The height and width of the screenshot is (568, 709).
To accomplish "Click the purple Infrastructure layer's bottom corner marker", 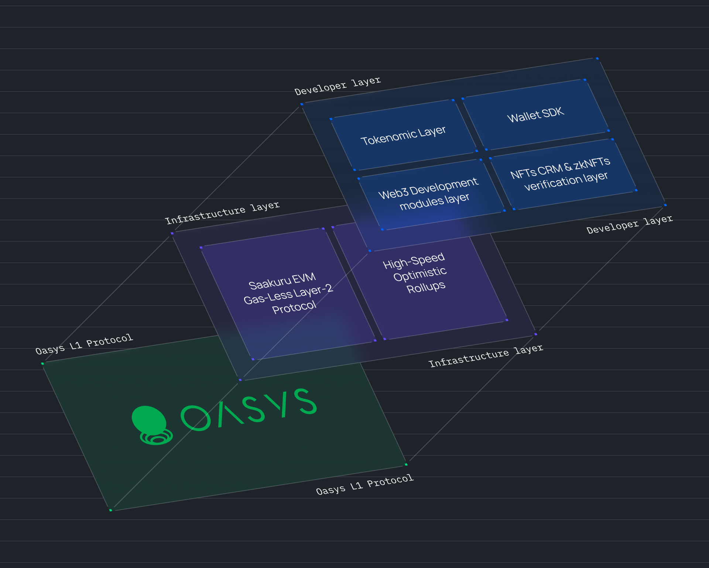I will click(x=240, y=379).
